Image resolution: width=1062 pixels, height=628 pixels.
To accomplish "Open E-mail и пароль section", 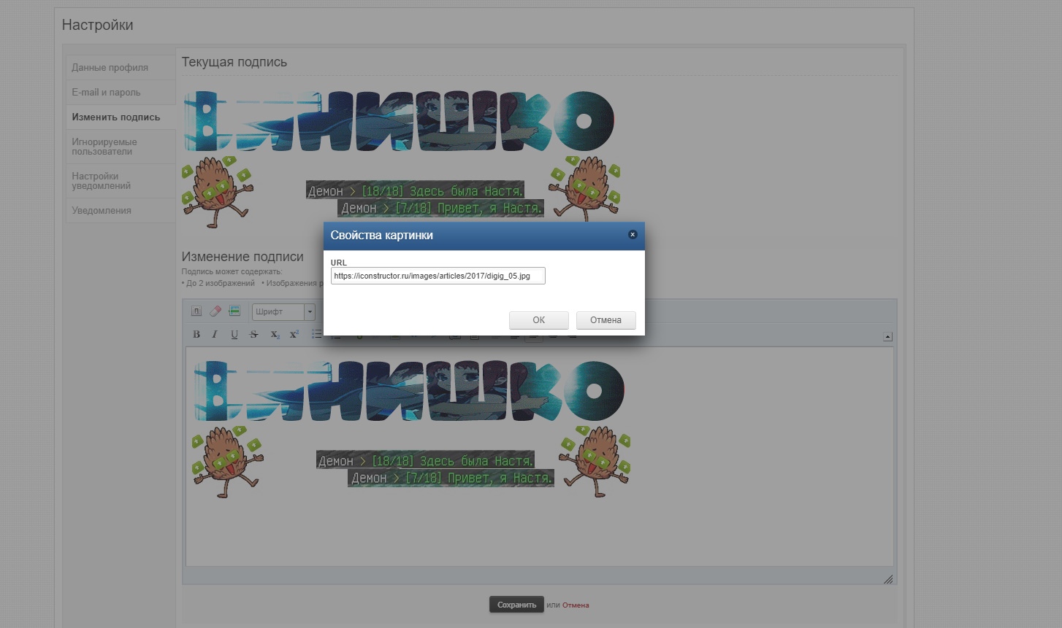I will tap(121, 93).
